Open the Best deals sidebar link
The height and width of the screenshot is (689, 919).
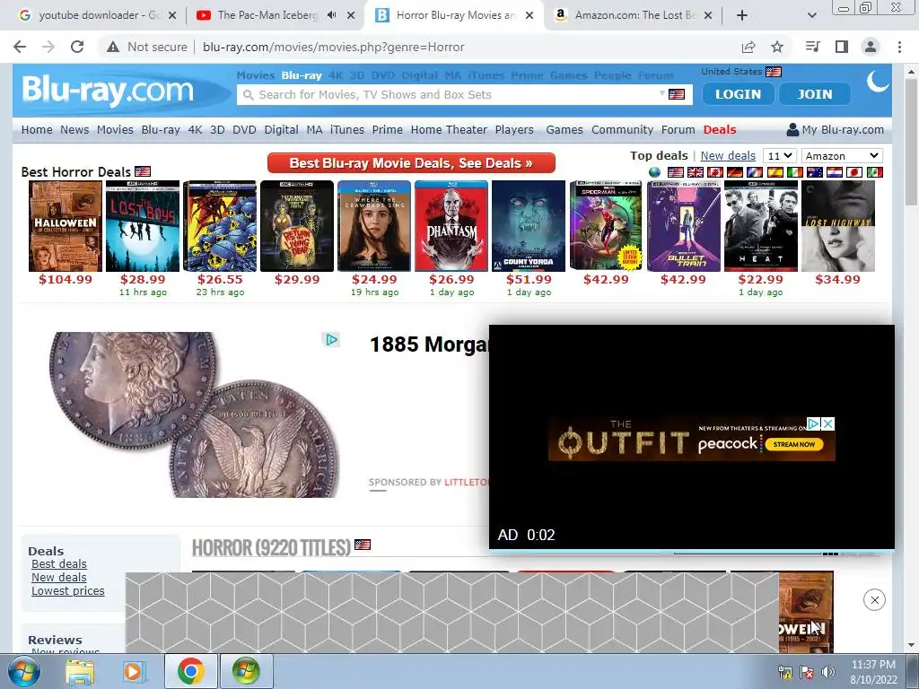tap(59, 563)
